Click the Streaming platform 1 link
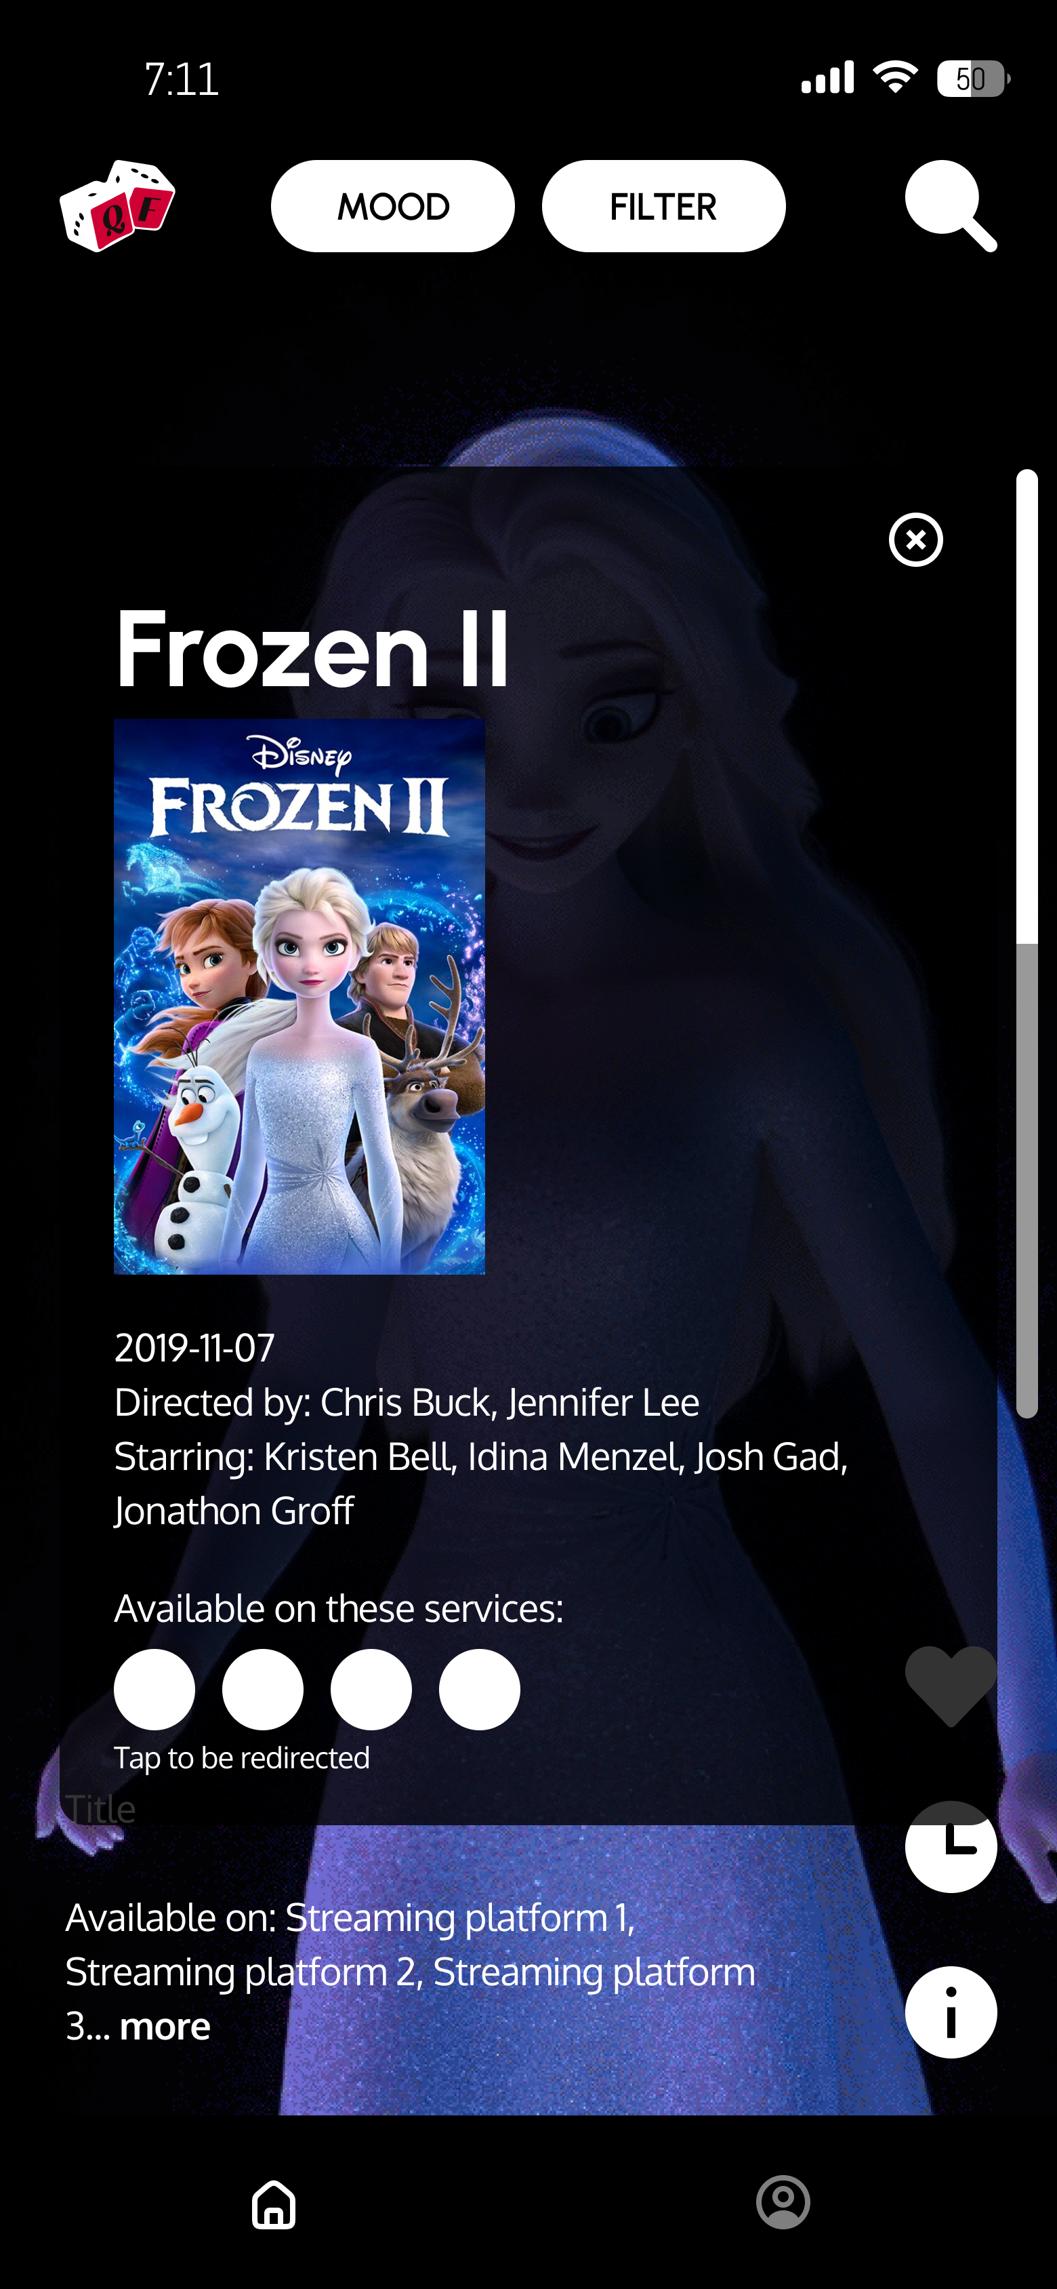Screen dimensions: 1057x2289 [459, 1917]
